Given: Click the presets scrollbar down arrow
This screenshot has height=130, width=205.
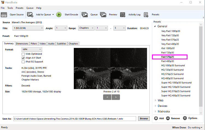Looking at the screenshot, I should coord(201,113).
